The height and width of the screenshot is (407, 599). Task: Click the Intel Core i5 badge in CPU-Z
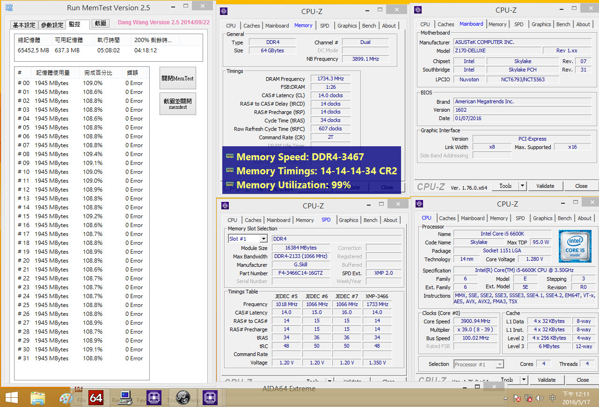[x=575, y=246]
